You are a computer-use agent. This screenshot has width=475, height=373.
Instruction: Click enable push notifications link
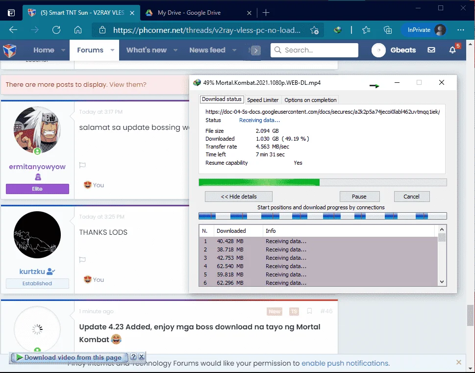(x=345, y=363)
